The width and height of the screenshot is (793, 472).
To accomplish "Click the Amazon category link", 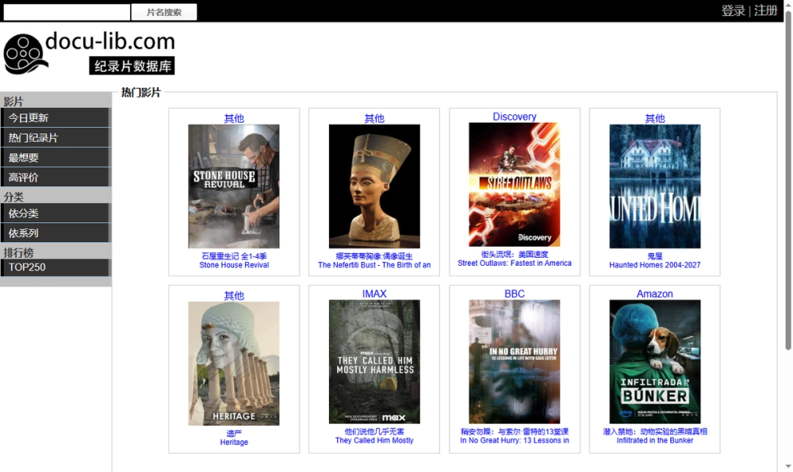I will pos(655,294).
